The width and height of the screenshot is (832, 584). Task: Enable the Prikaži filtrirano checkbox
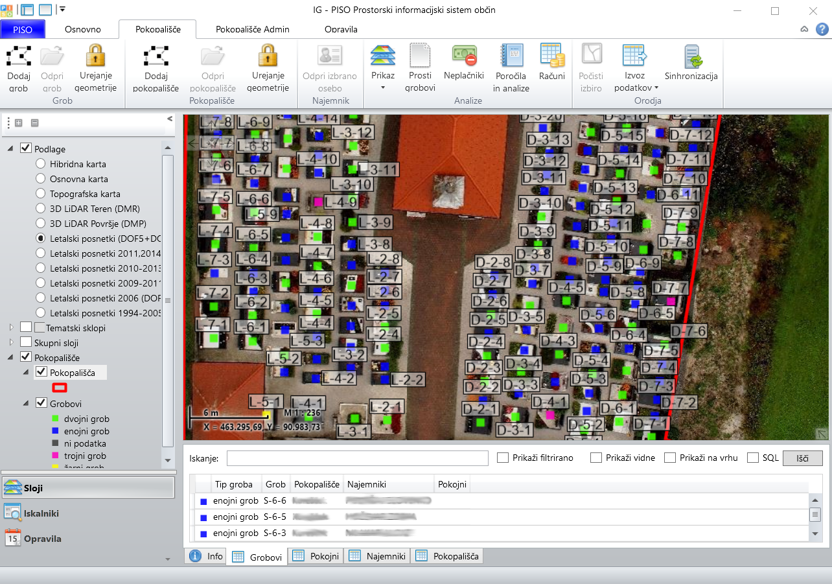[502, 458]
